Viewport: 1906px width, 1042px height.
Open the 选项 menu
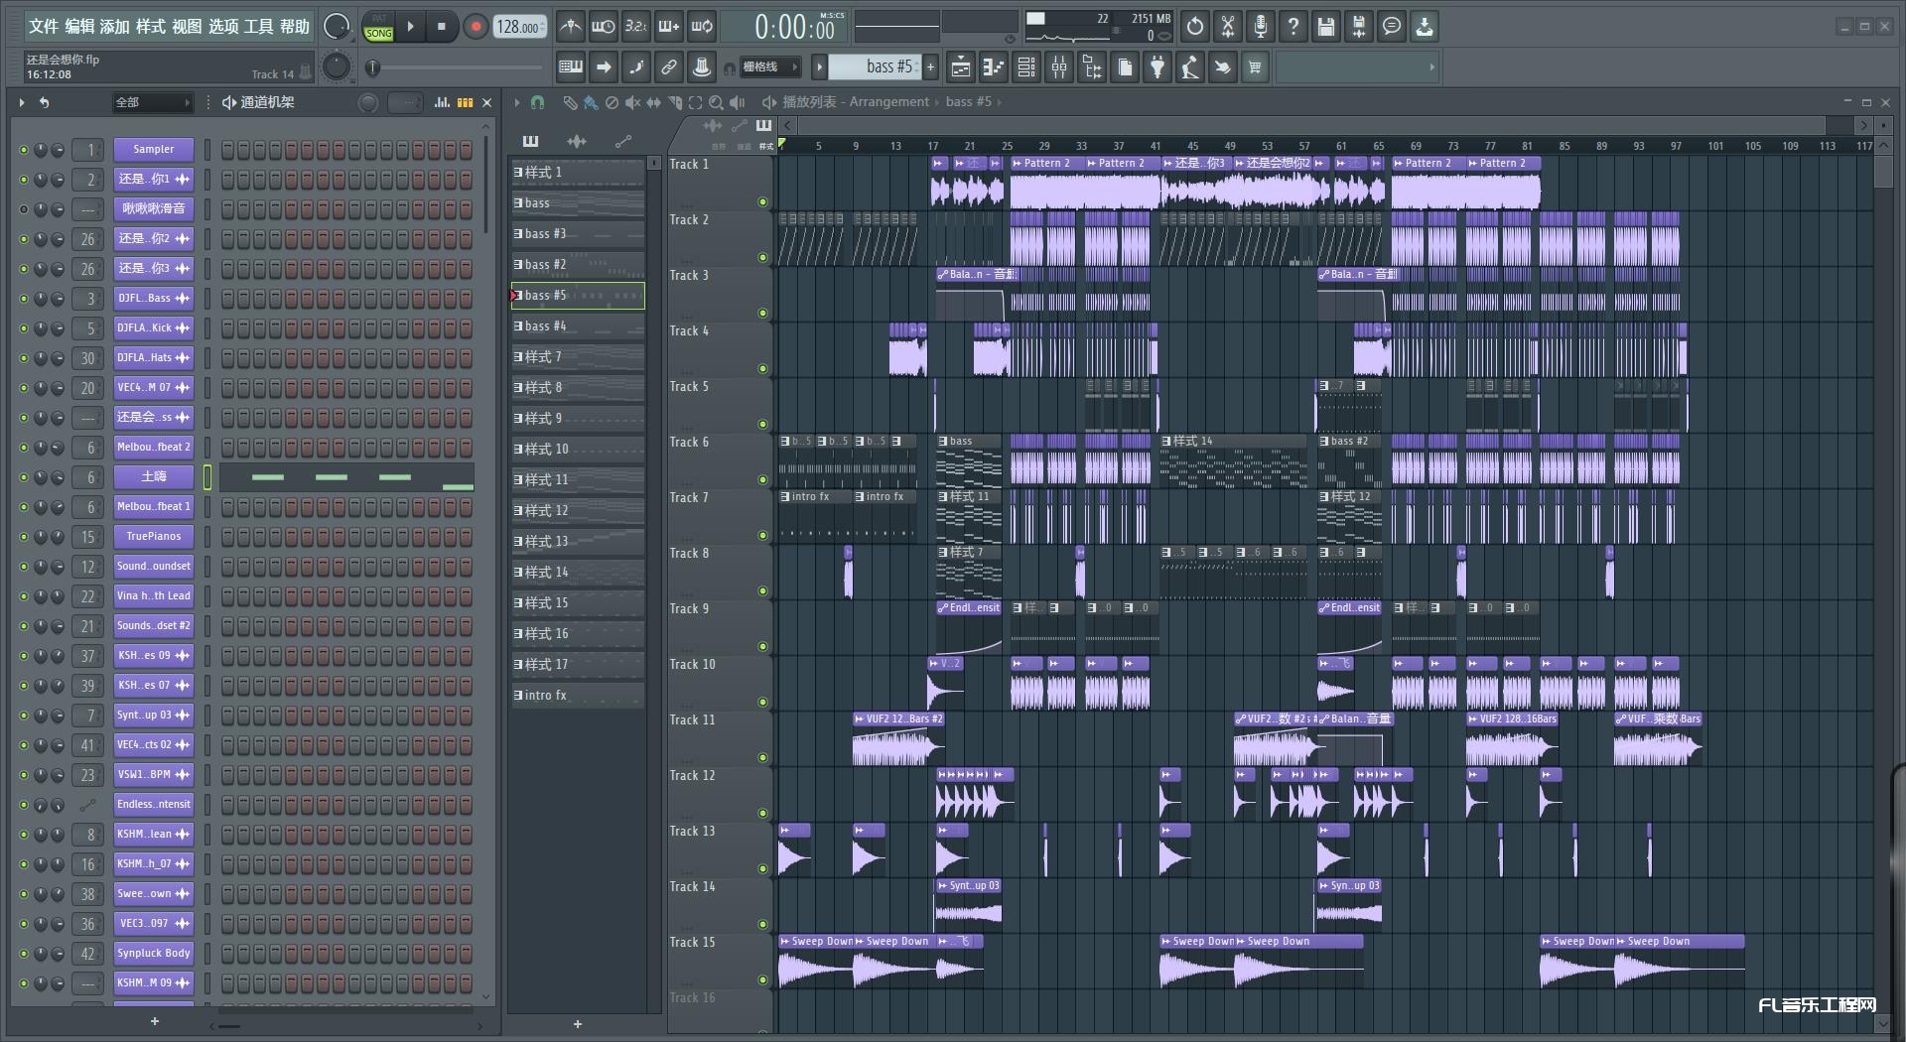pyautogui.click(x=223, y=27)
